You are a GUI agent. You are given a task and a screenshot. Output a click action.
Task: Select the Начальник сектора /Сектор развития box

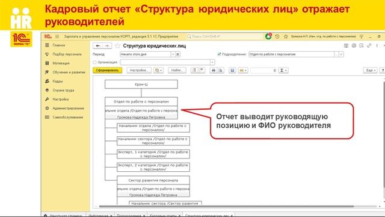click(x=165, y=203)
